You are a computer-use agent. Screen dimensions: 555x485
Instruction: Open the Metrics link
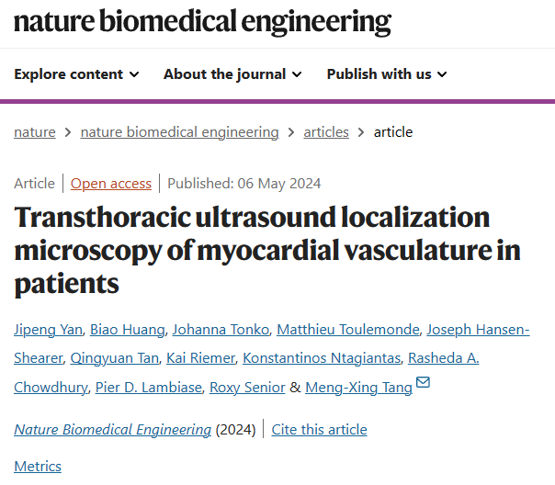point(38,467)
